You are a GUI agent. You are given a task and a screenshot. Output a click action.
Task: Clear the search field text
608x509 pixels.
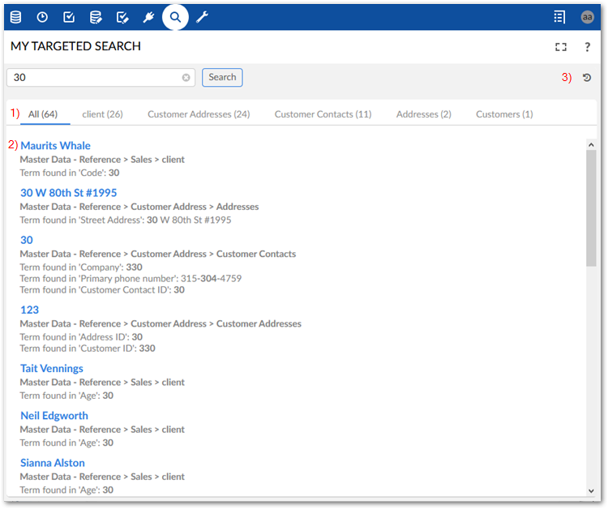(186, 78)
